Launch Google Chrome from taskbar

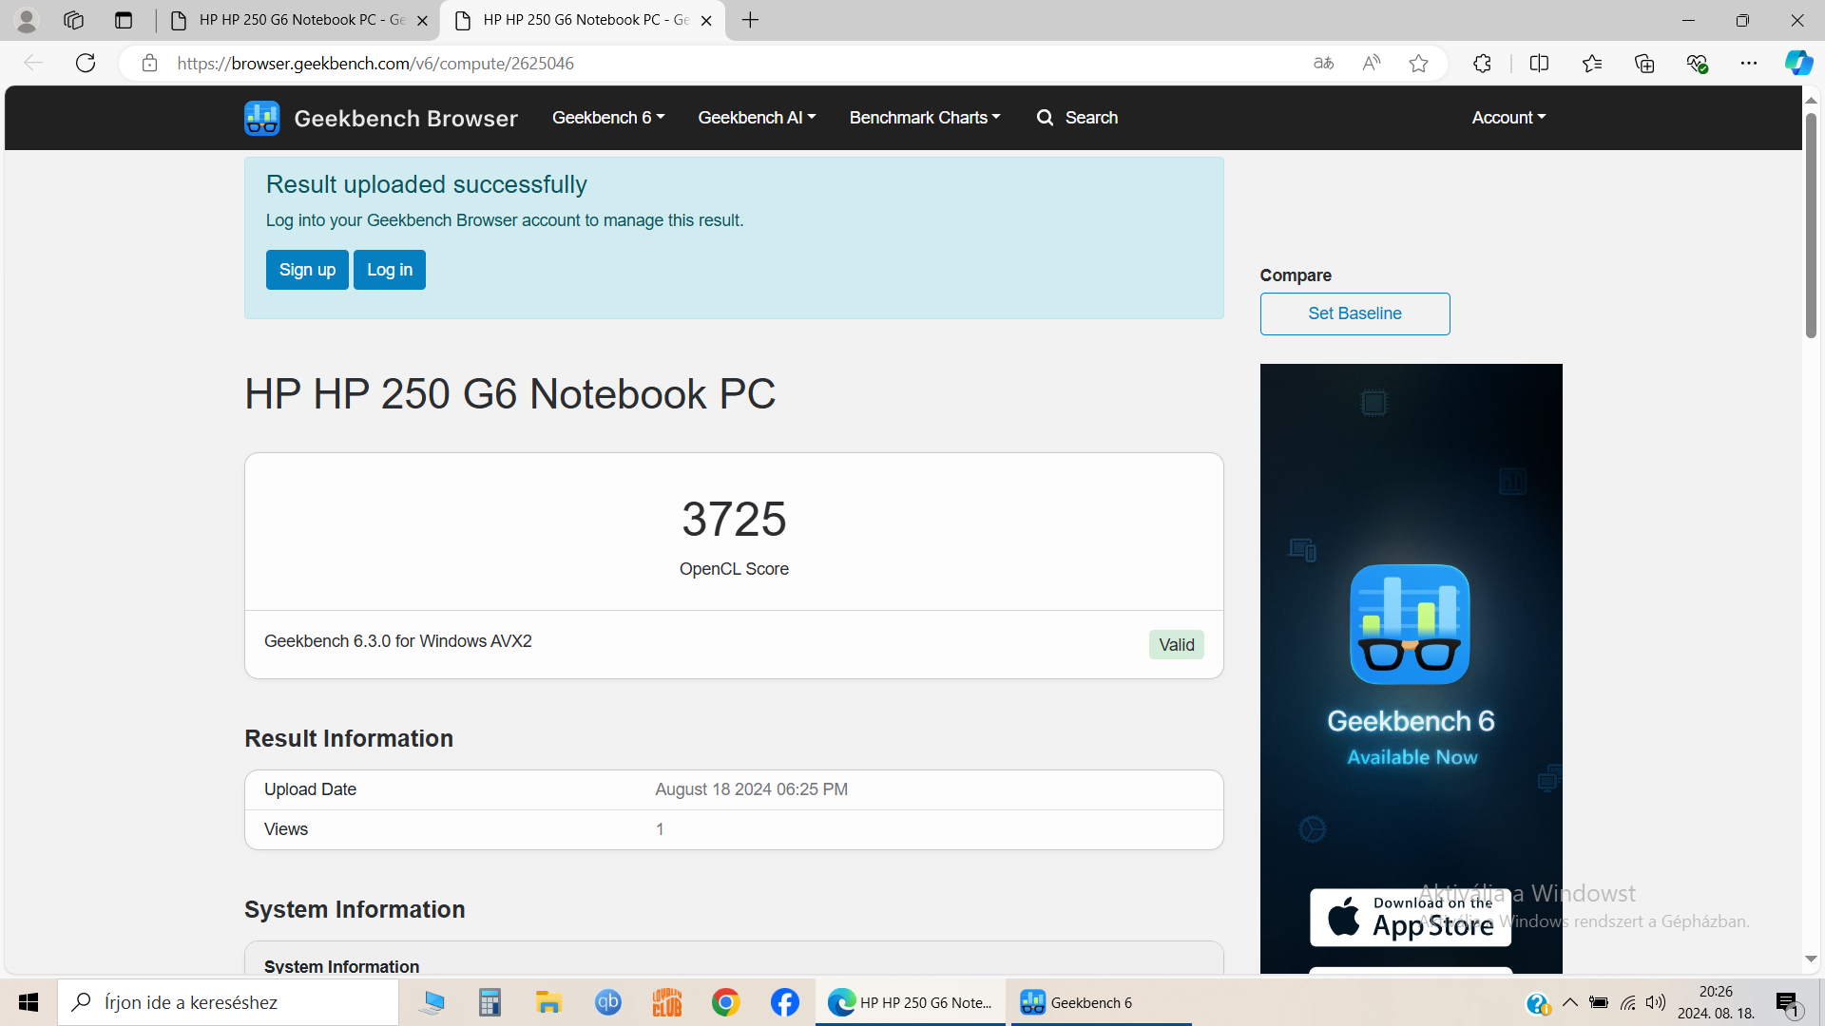[725, 1002]
